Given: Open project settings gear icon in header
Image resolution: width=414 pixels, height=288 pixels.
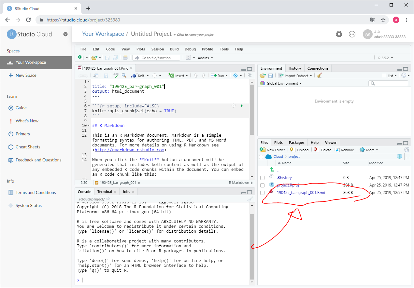Looking at the screenshot, I should coord(339,34).
